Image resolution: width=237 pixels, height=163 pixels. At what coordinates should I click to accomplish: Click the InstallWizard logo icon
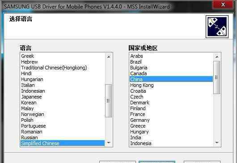click(217, 26)
